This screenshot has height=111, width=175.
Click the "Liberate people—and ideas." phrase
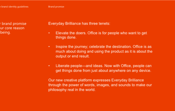80,66
